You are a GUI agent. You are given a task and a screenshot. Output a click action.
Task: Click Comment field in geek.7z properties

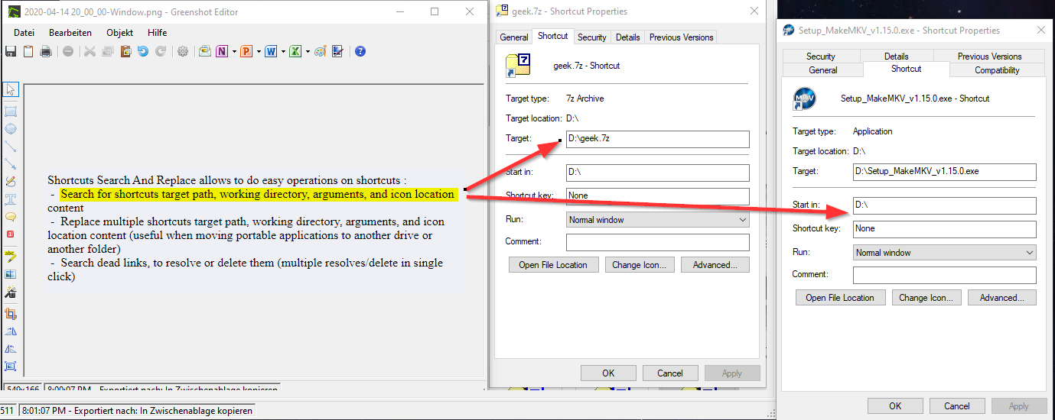[658, 242]
